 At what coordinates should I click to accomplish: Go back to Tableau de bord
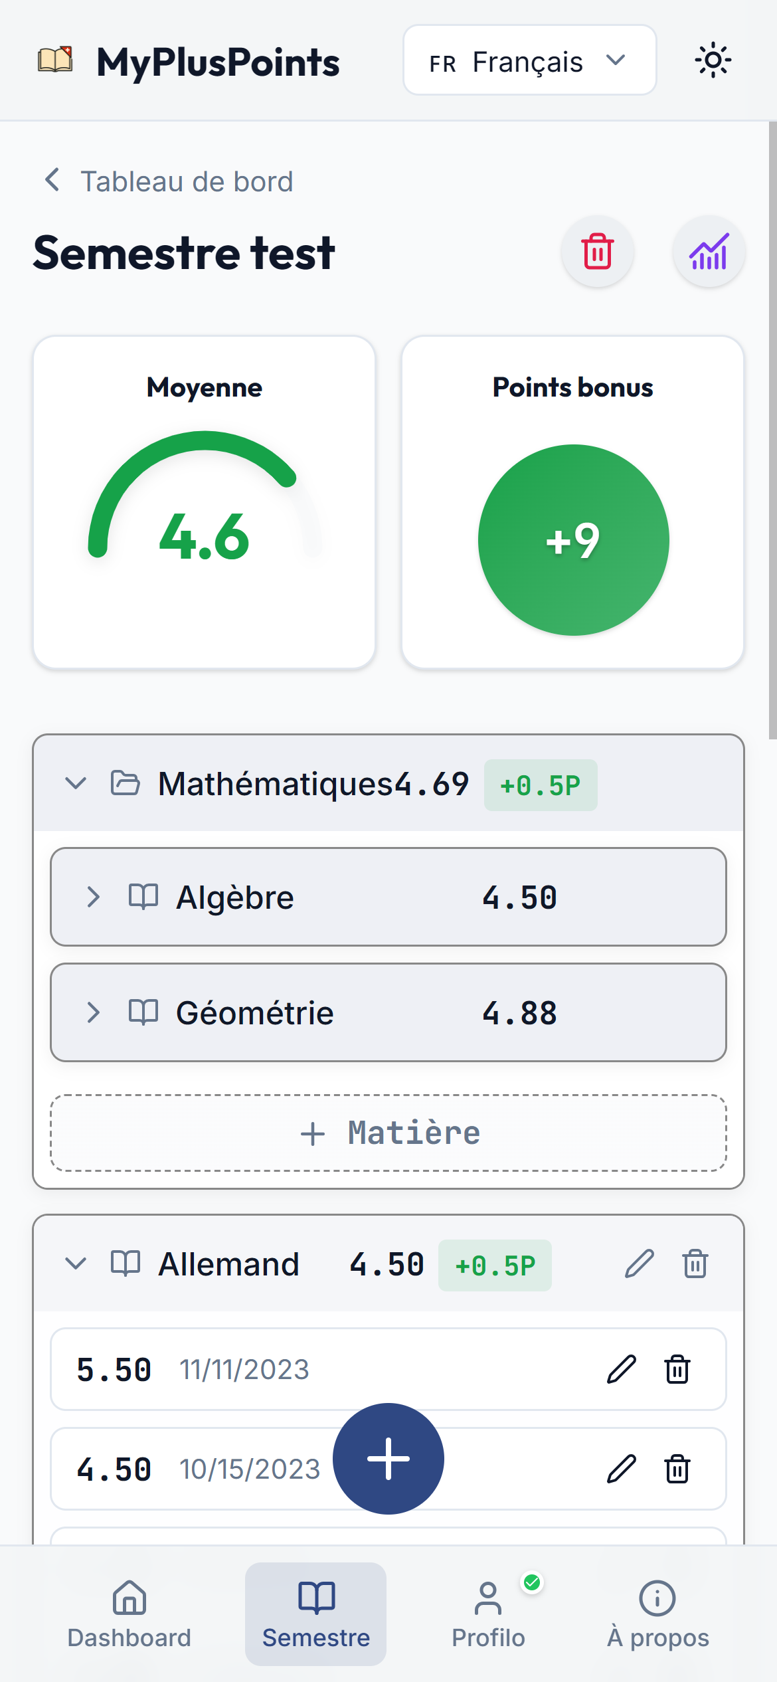pos(169,181)
